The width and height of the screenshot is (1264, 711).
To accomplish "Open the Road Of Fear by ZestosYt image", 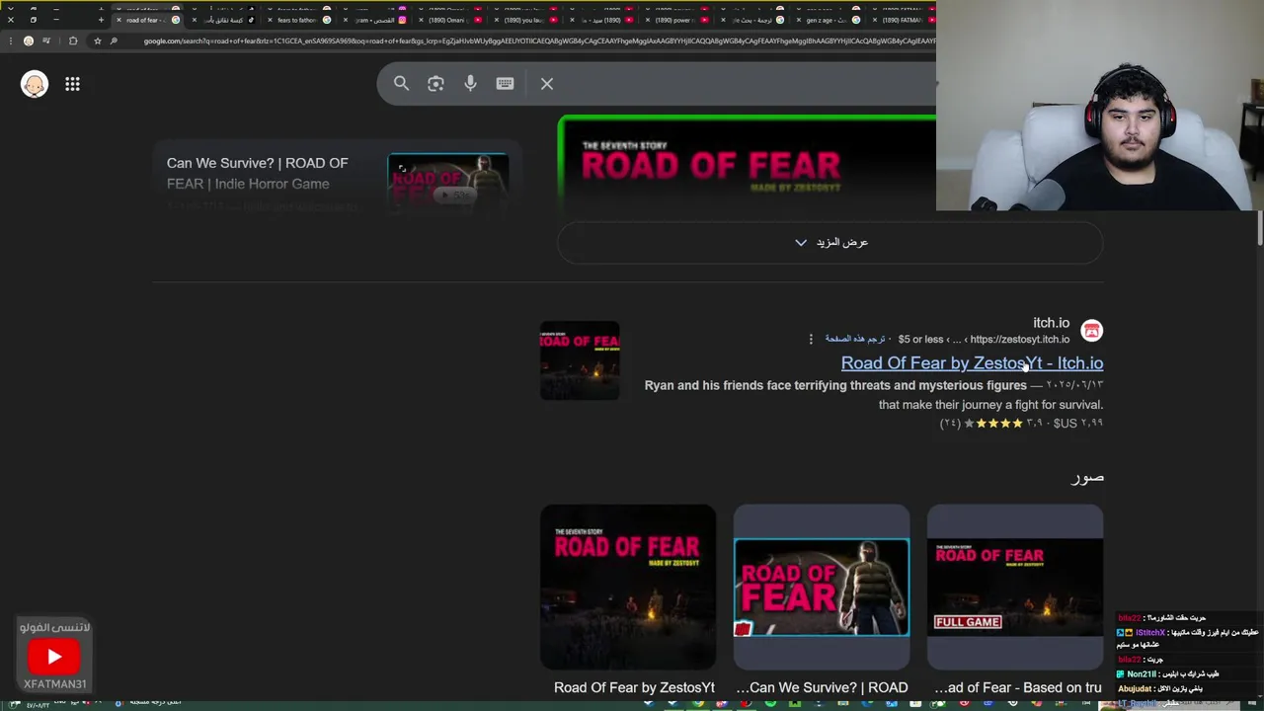I will pyautogui.click(x=628, y=587).
